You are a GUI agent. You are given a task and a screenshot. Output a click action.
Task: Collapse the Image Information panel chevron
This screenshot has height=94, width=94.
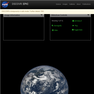point(42,15)
